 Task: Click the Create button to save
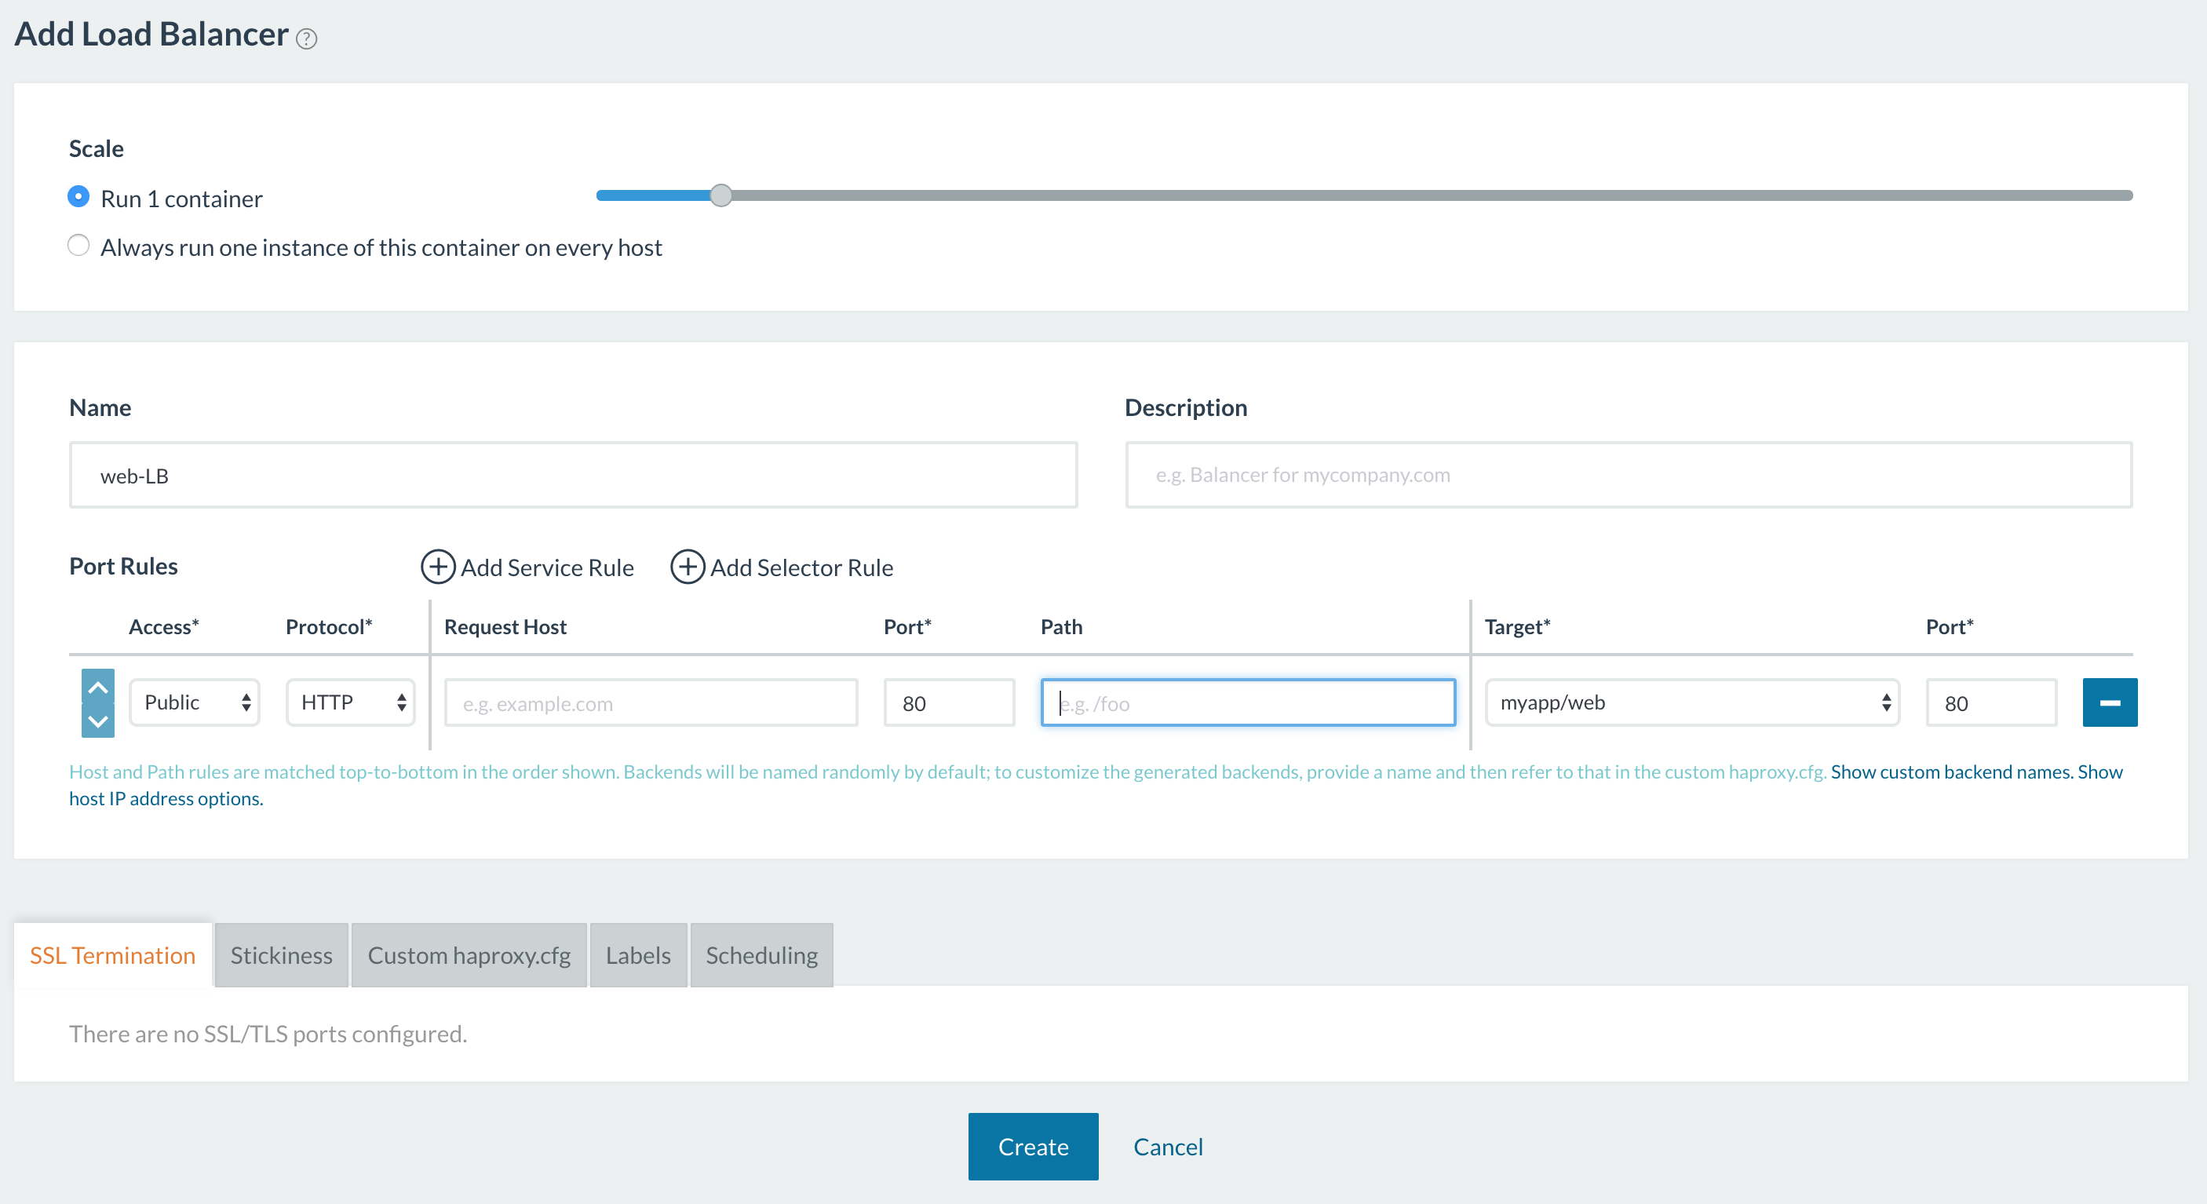point(1033,1144)
